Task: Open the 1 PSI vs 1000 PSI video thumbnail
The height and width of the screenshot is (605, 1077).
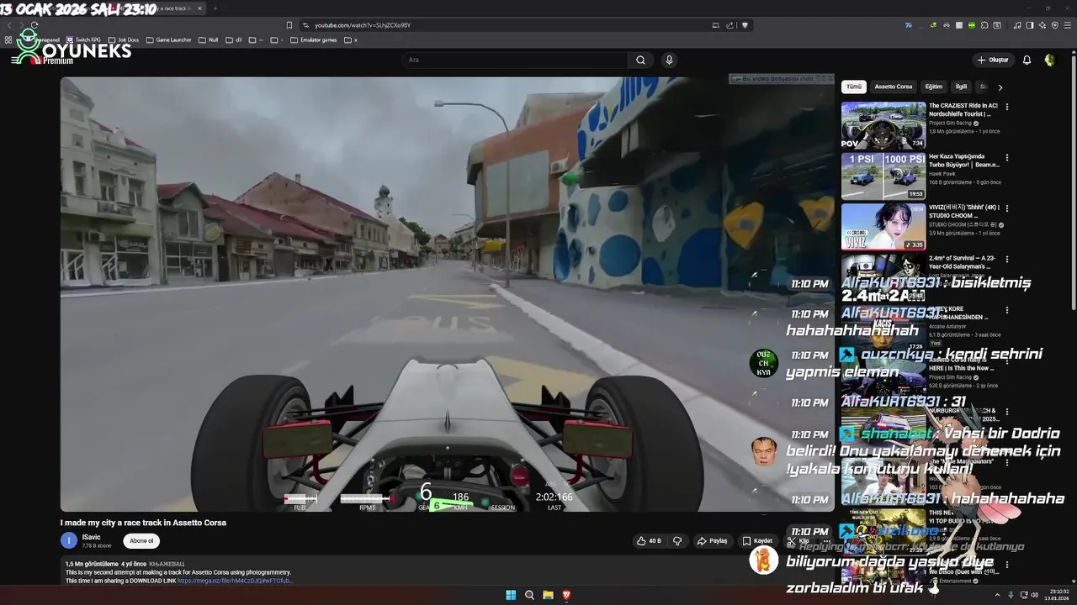Action: coord(883,176)
